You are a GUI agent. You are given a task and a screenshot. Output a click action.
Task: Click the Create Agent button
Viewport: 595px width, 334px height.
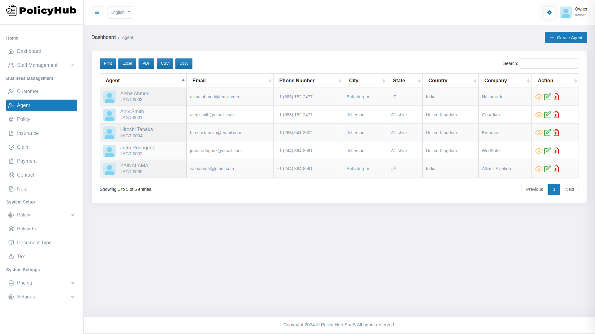point(566,37)
